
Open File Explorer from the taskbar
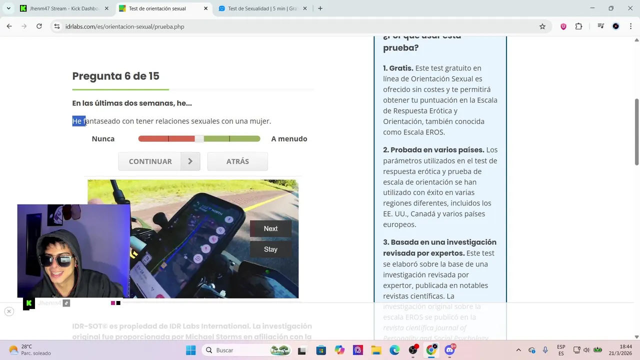pyautogui.click(x=376, y=350)
